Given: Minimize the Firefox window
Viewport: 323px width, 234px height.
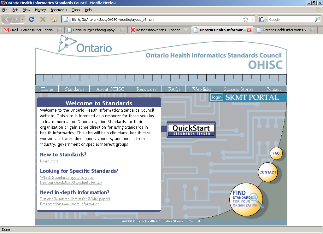Looking at the screenshot, I should coord(309,3).
